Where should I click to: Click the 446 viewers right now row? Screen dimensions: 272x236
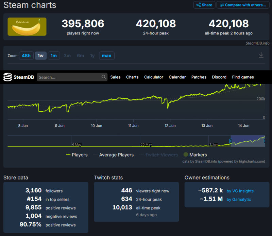tap(145, 190)
